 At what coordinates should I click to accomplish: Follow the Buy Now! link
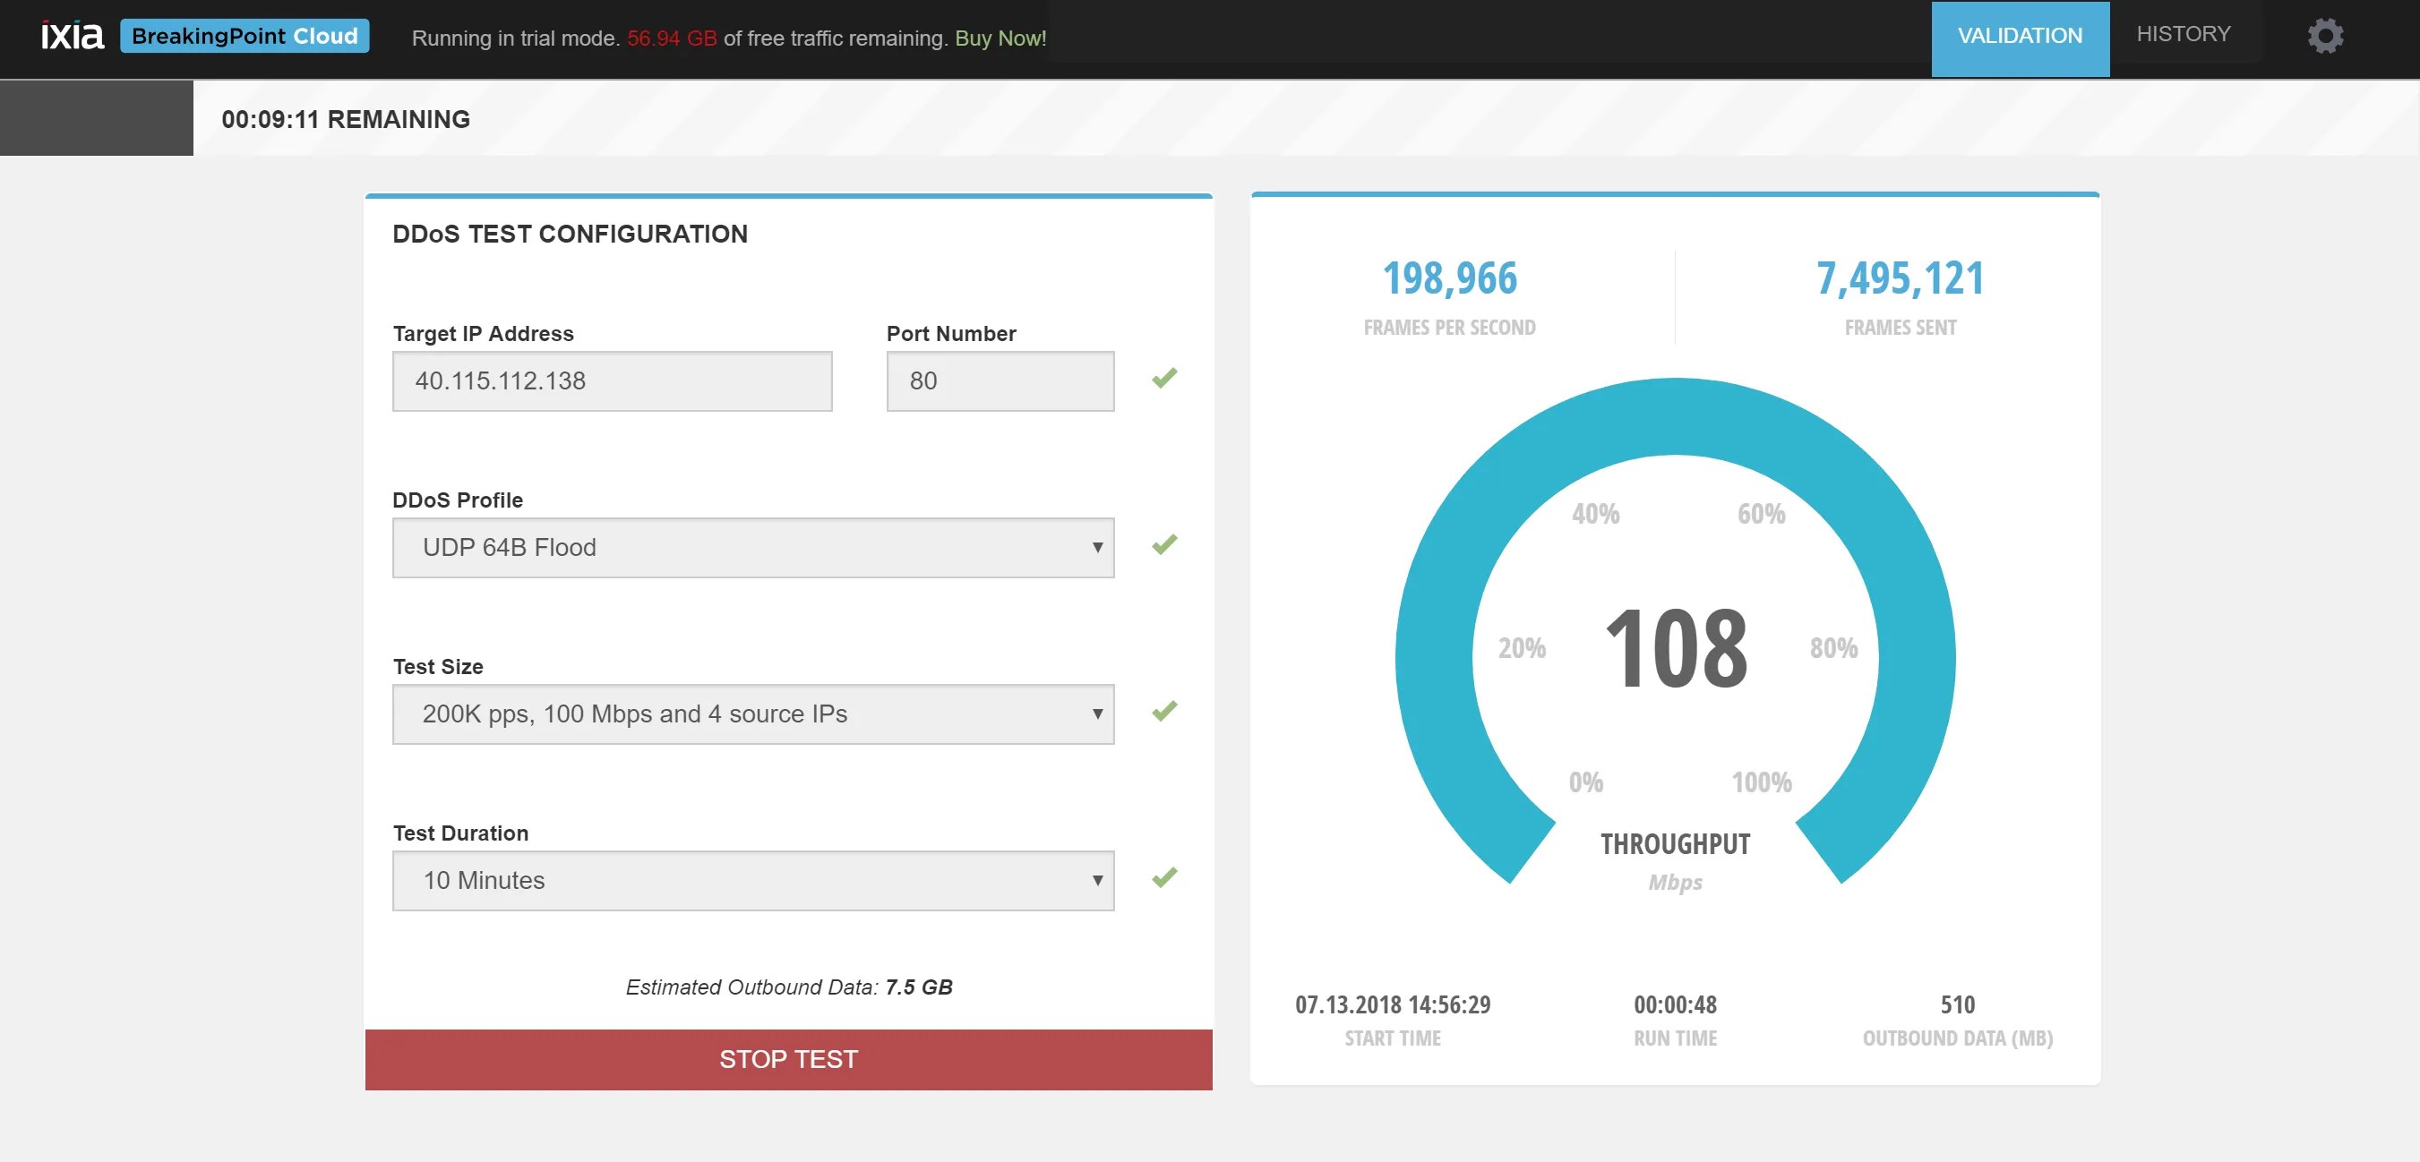[x=1000, y=38]
